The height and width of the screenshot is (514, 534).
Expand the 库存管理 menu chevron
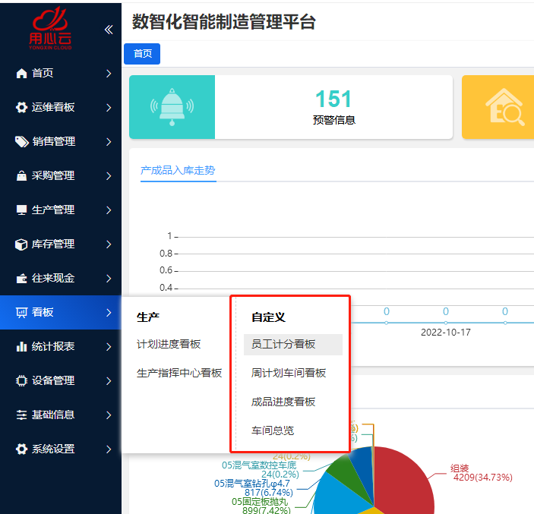[x=109, y=244]
